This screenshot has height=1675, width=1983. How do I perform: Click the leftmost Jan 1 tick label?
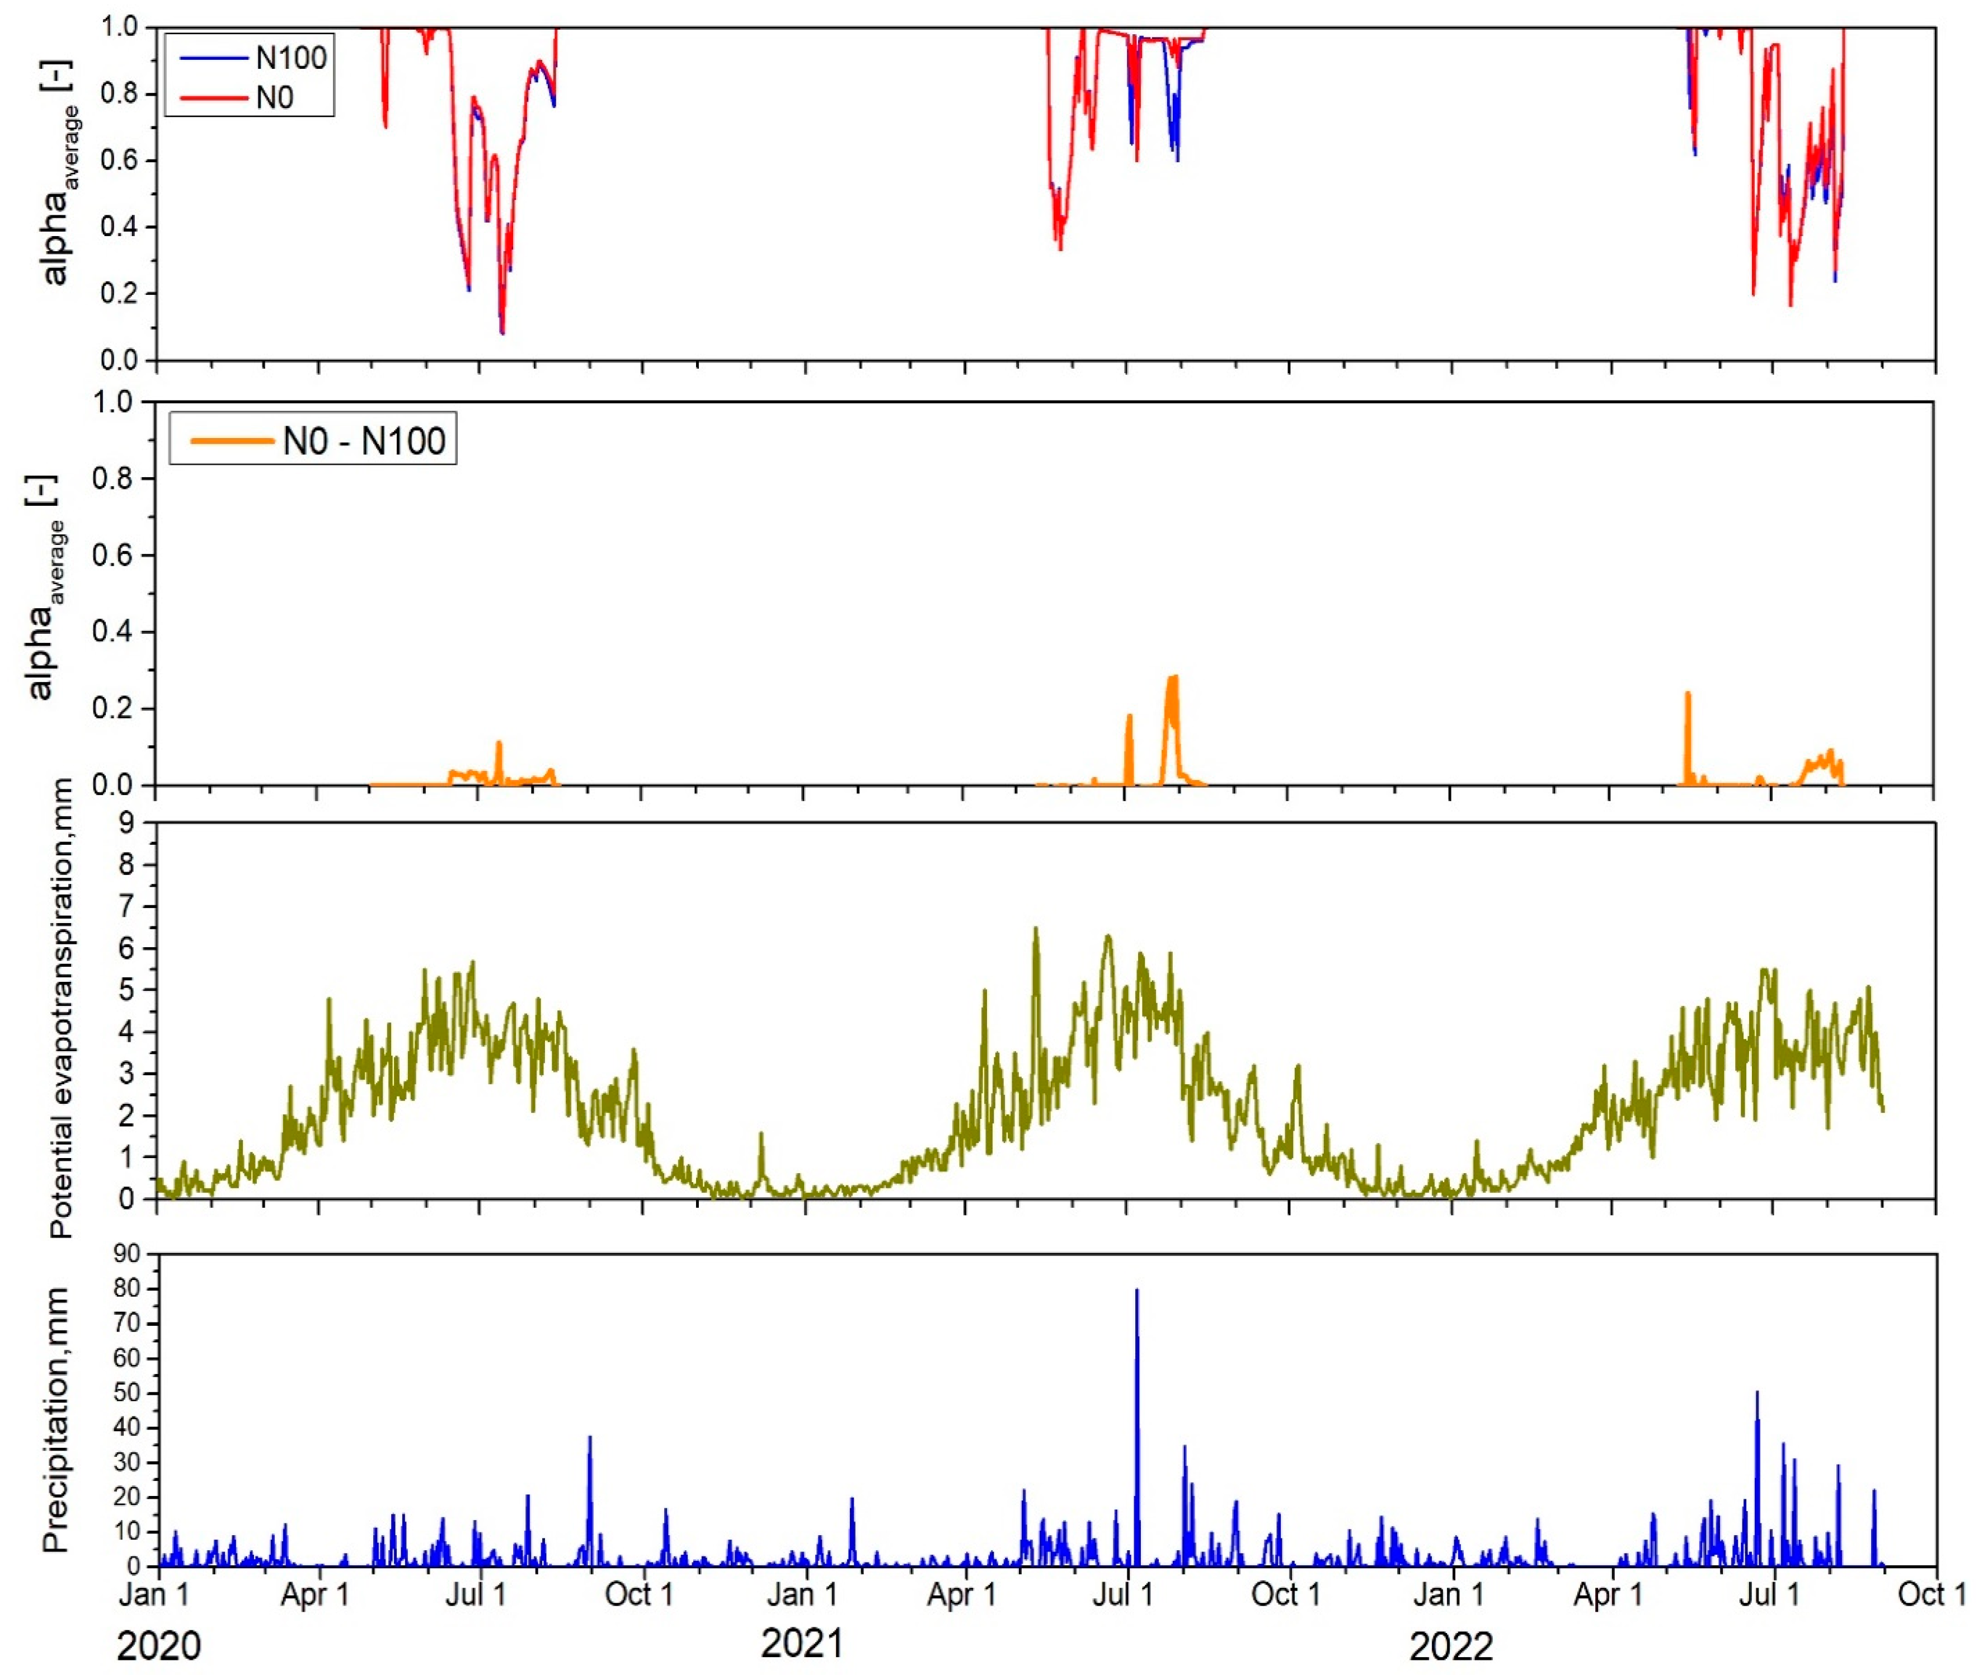pyautogui.click(x=153, y=1594)
